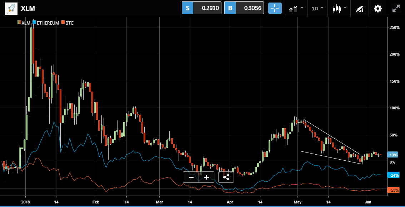Expand the 1D timeframe dropdown
The image size is (405, 207).
[317, 8]
